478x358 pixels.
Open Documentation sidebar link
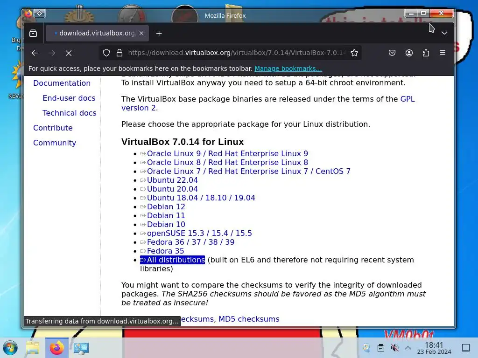pyautogui.click(x=62, y=83)
